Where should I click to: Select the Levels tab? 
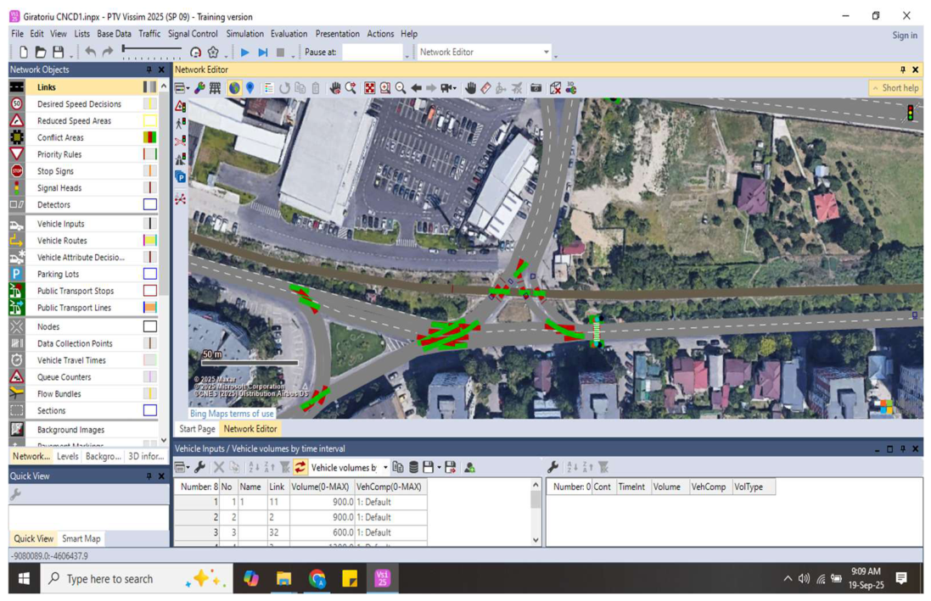67,456
